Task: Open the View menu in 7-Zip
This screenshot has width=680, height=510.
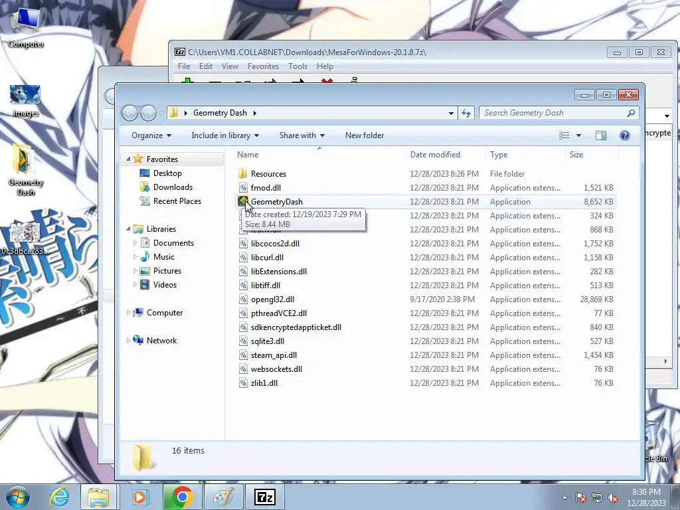Action: tap(230, 66)
